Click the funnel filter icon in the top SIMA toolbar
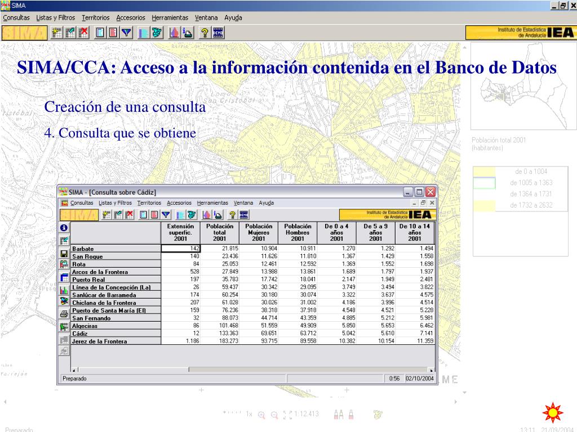The image size is (577, 432). [x=126, y=33]
